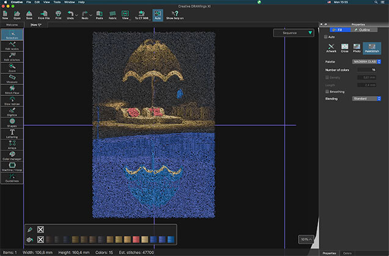
Task: Click the Number of colors input field
Action: [x=366, y=70]
